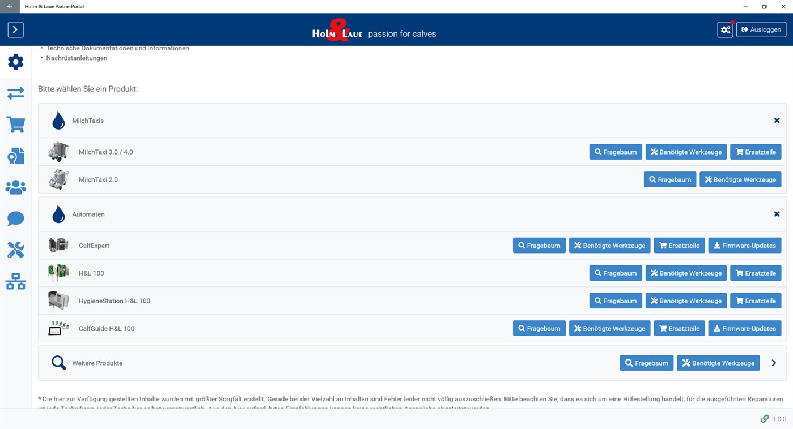Click the Ausloggen button
Screen dimensions: 793x429
coord(761,29)
